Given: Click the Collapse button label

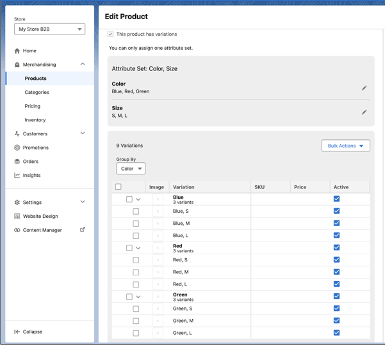Looking at the screenshot, I should (x=33, y=332).
